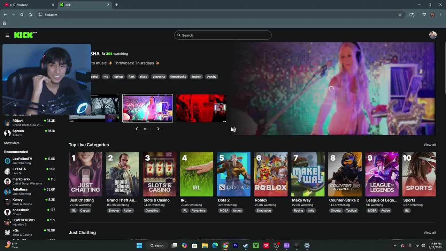
Task: Open RDjavi channel in sidebar
Action: pyautogui.click(x=30, y=123)
